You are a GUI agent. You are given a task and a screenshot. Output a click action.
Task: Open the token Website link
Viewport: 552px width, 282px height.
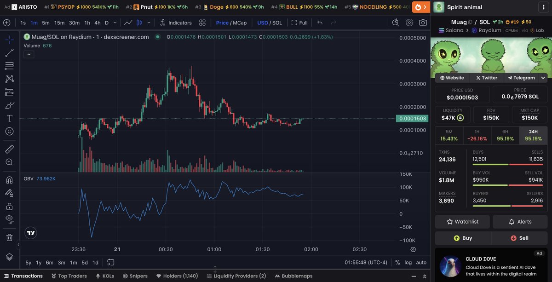(452, 78)
